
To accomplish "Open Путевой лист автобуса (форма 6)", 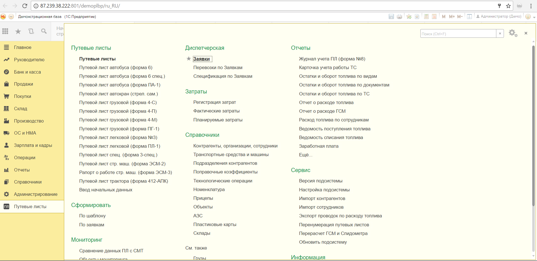I will [116, 67].
